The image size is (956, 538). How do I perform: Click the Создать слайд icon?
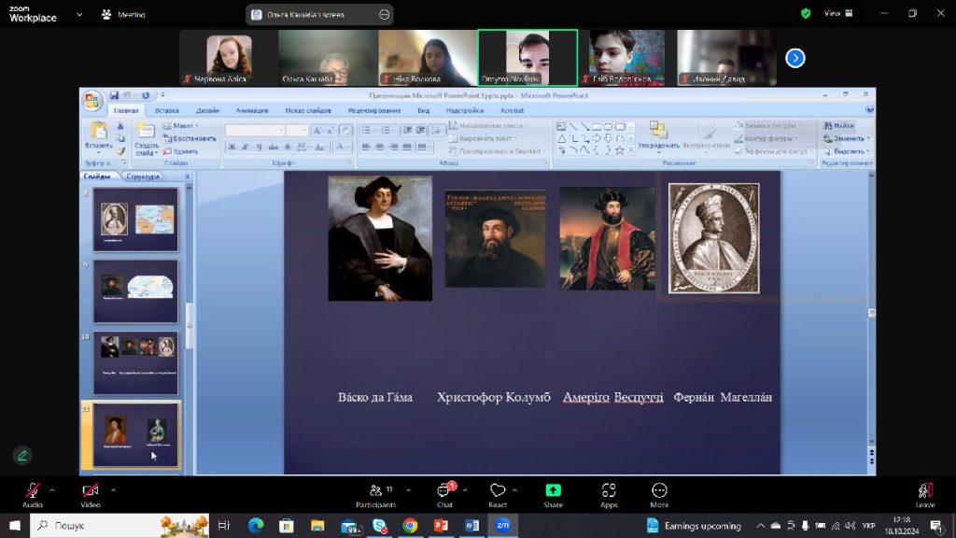click(x=146, y=131)
